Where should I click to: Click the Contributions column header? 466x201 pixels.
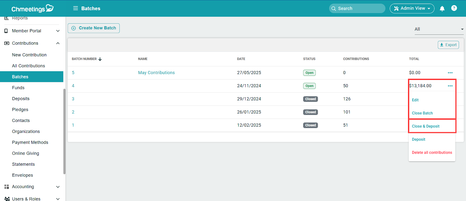pyautogui.click(x=356, y=59)
